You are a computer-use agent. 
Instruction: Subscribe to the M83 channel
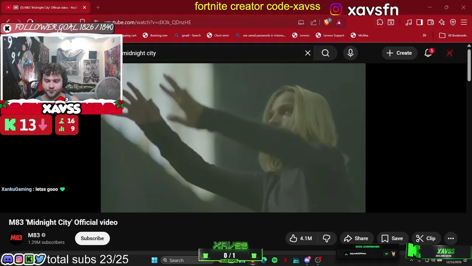coord(92,238)
